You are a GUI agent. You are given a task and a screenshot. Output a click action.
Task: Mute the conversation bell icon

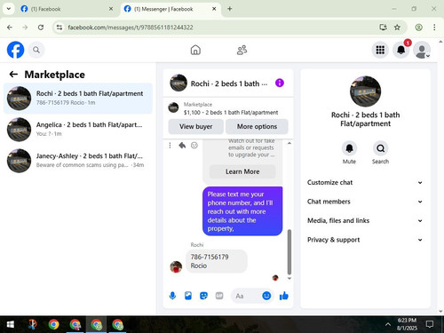[x=349, y=148]
